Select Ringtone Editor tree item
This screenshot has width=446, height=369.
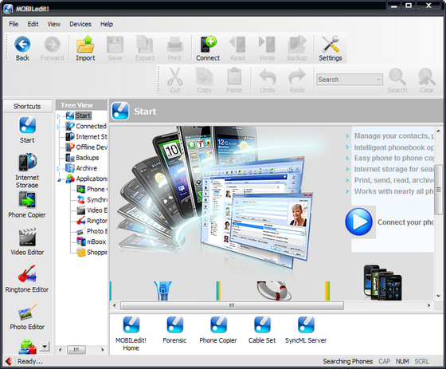97,221
